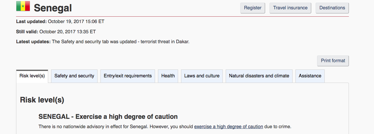Click the 'SENEGAL - Exercise a high degree' heading
The height and width of the screenshot is (134, 374).
click(x=108, y=117)
